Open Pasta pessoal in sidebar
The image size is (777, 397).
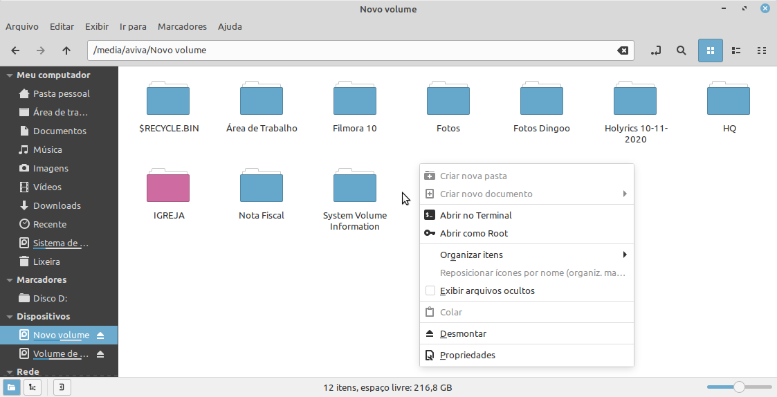pyautogui.click(x=59, y=93)
